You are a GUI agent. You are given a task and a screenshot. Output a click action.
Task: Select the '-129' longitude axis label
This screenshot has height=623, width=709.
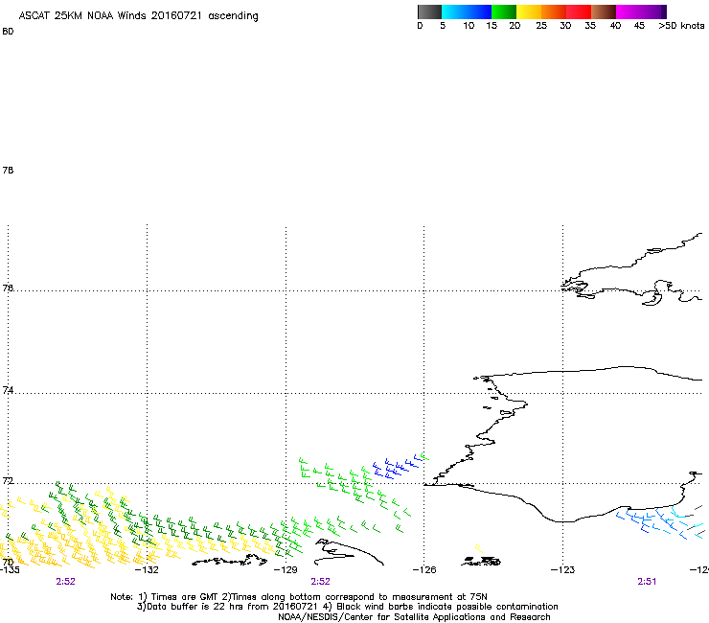point(286,569)
